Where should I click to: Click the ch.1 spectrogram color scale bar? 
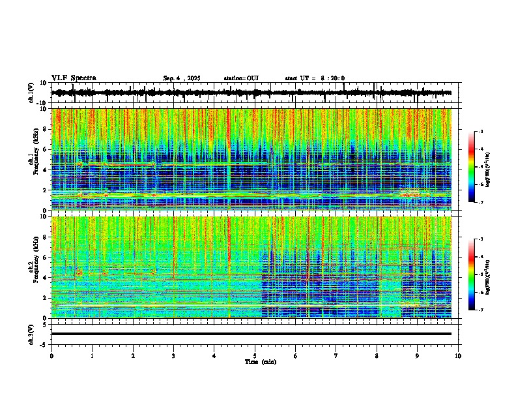click(472, 167)
